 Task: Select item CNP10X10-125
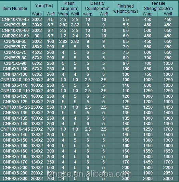click(x=15, y=107)
